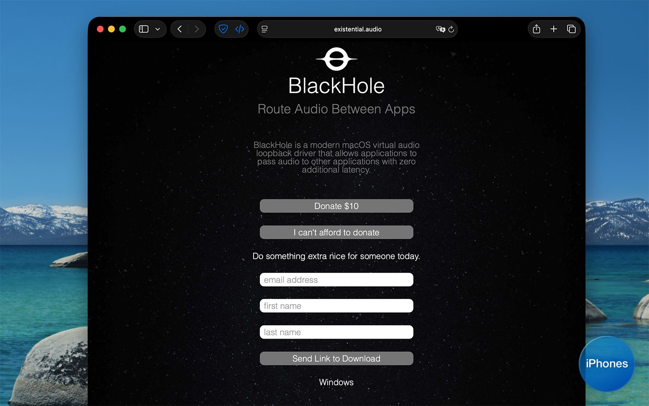Click the Donate $10 button

coord(337,206)
